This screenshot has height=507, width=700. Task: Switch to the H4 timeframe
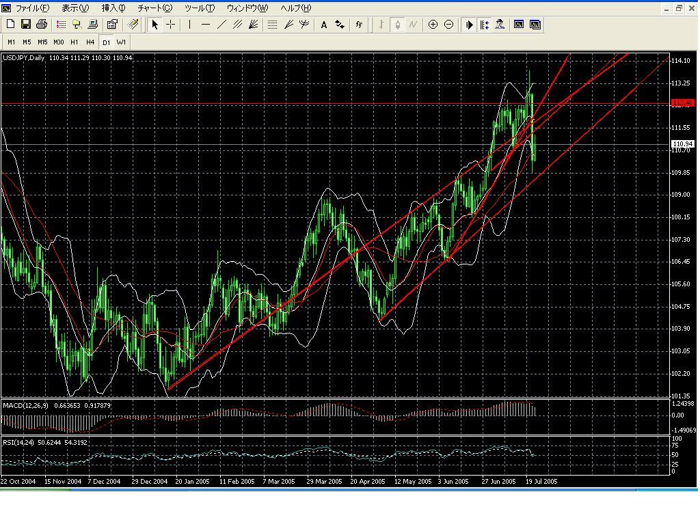pos(90,42)
